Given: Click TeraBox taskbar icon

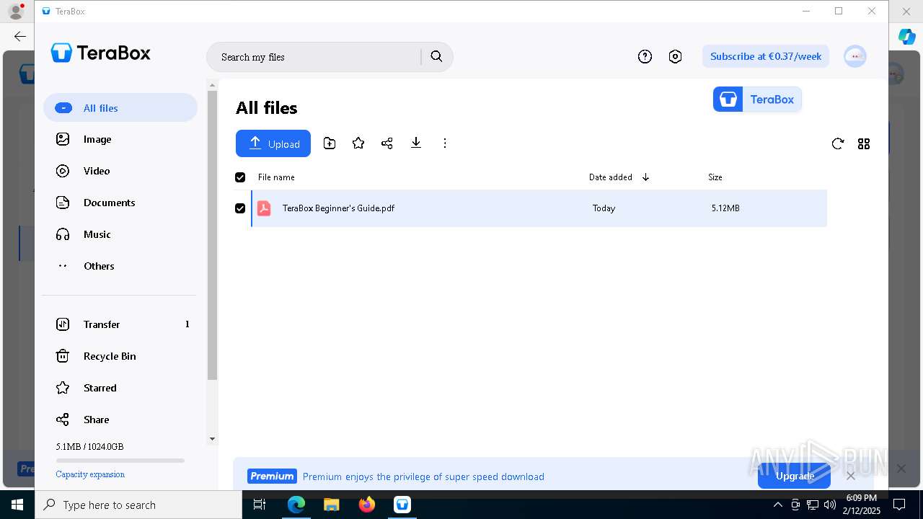Looking at the screenshot, I should (x=402, y=505).
